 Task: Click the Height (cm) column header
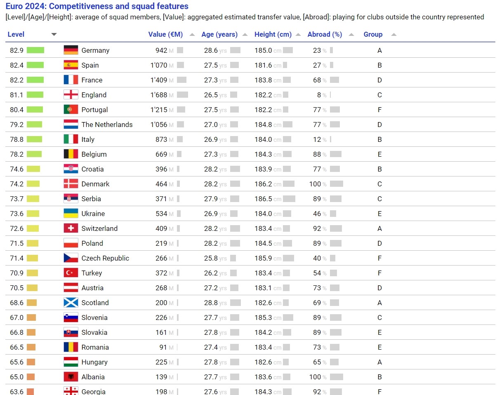(273, 35)
